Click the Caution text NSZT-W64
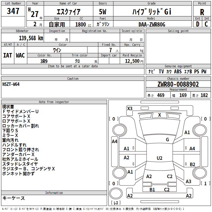Screen dimensions: 212x212 [11, 84]
